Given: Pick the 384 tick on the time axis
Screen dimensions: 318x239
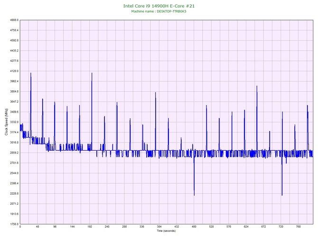Looking at the screenshot, I should (x=159, y=227).
